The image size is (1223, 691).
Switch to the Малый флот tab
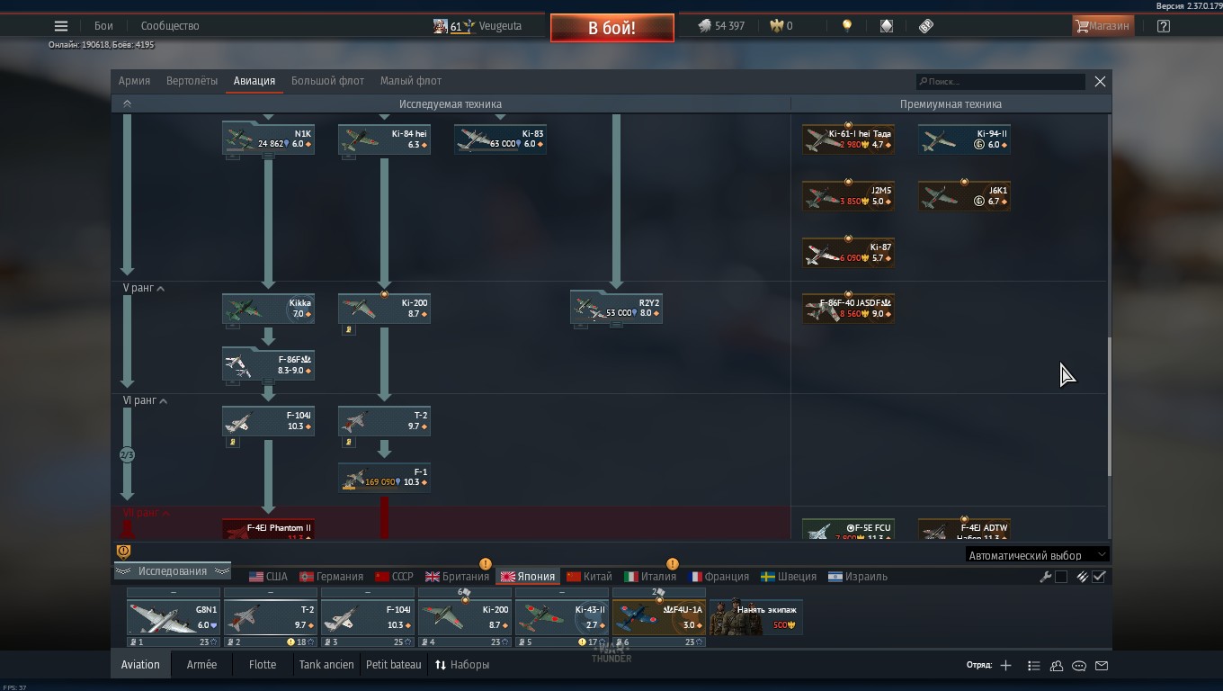pyautogui.click(x=410, y=81)
